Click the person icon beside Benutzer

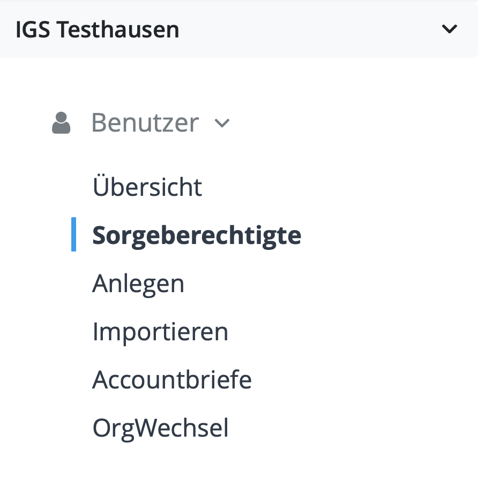click(61, 123)
